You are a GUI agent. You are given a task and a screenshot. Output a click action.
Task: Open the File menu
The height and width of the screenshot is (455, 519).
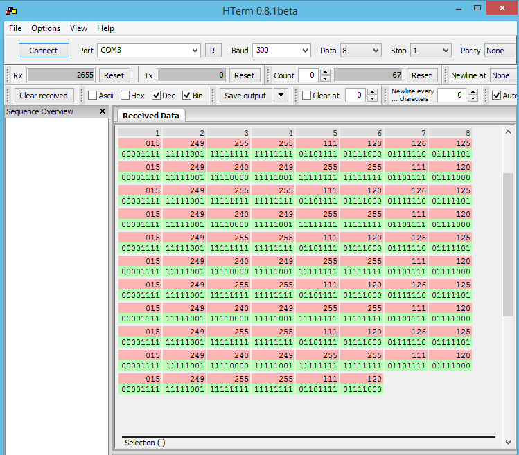point(15,28)
